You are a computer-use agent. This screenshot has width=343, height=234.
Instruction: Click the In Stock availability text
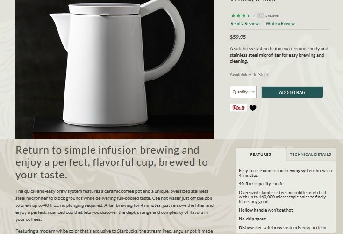[261, 75]
